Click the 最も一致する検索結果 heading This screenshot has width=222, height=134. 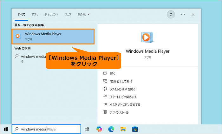[29, 25]
